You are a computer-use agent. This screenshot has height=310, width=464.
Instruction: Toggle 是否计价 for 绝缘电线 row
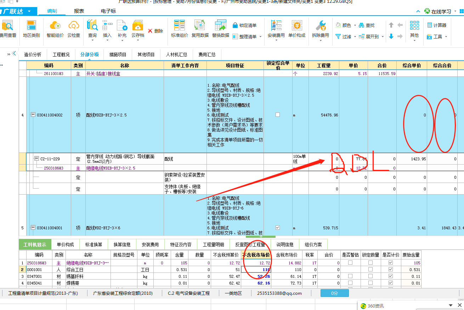390,263
